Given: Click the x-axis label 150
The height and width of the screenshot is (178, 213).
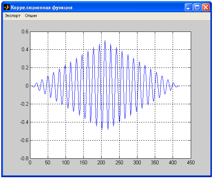Looking at the screenshot, I should pos(83,162).
